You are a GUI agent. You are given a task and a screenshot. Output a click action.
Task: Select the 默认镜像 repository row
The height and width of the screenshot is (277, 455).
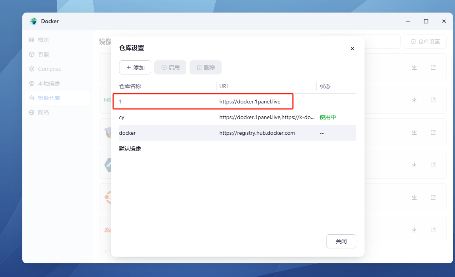click(237, 148)
